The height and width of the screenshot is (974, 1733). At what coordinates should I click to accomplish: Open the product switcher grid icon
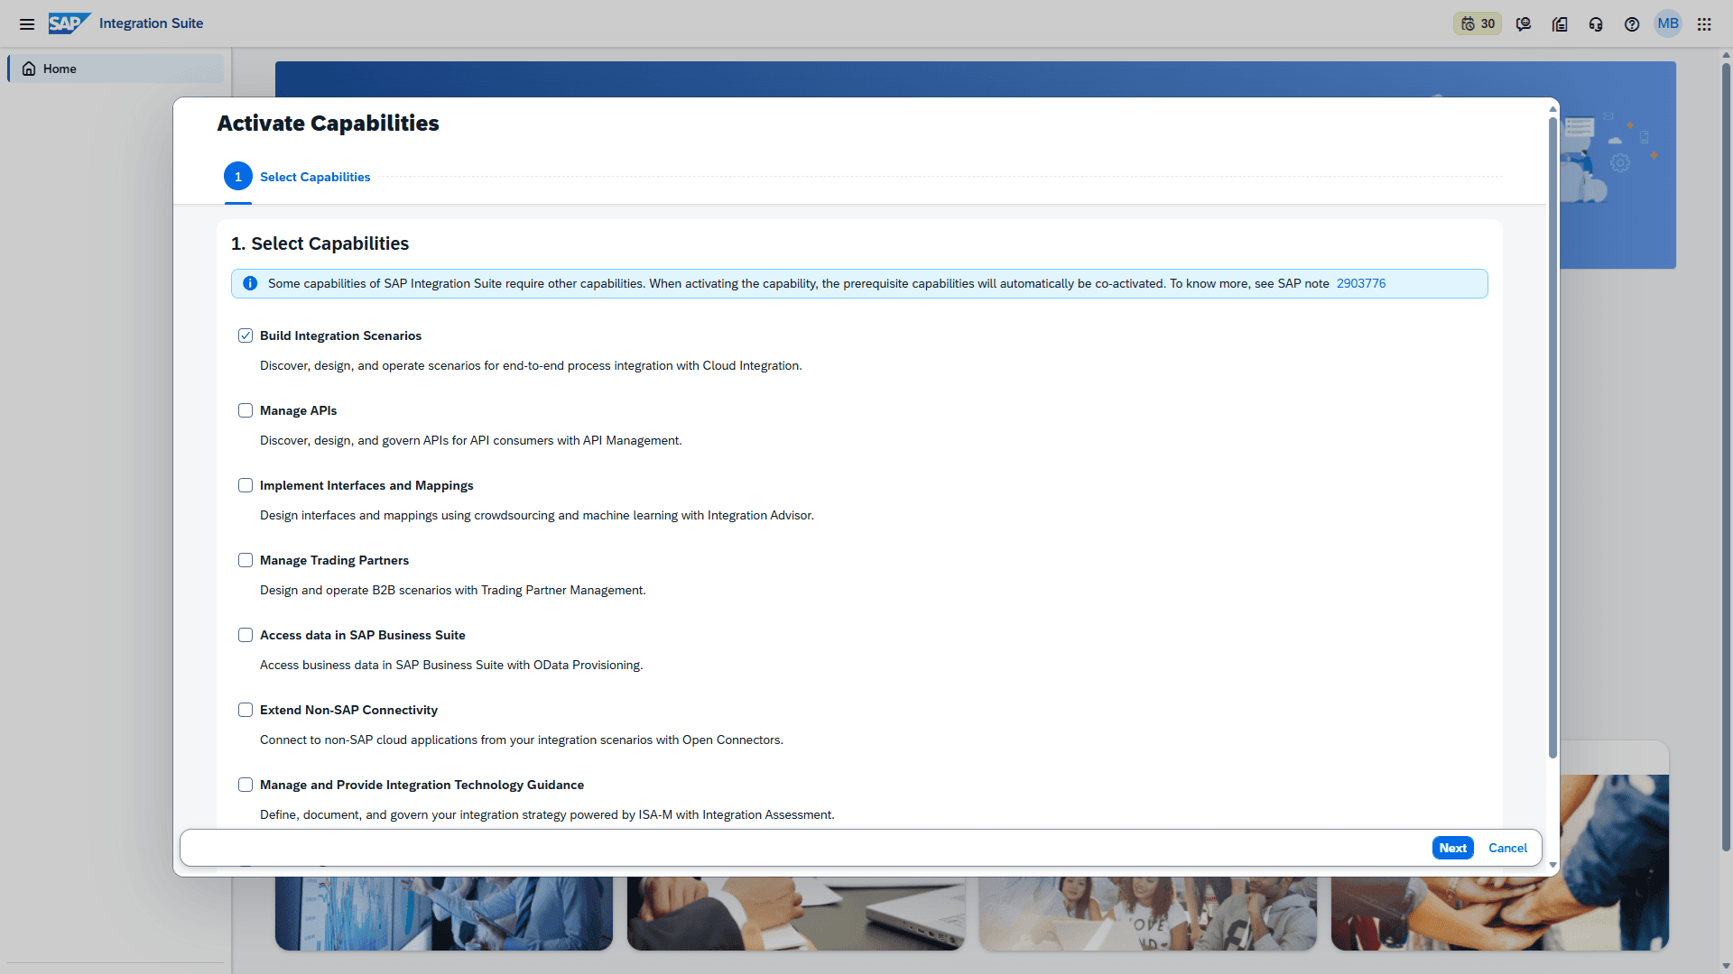[1704, 24]
